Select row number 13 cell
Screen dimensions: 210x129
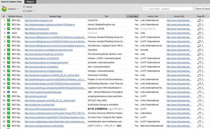[4, 71]
